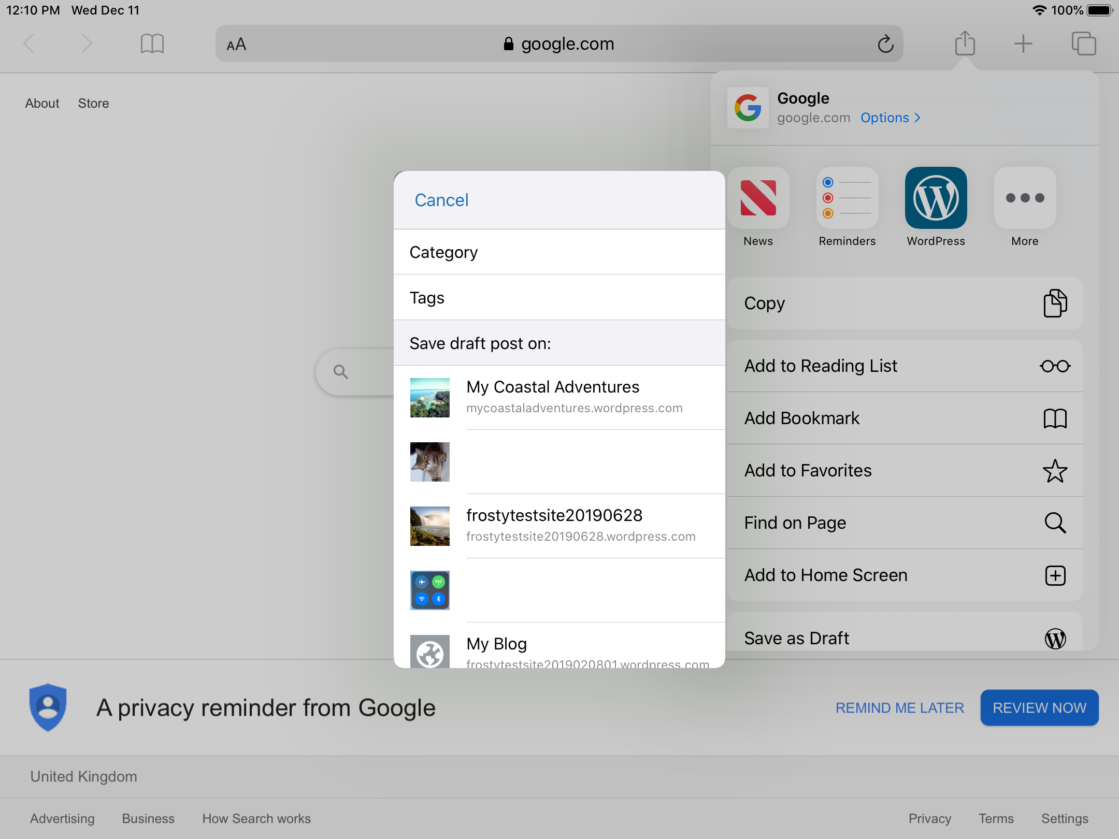Tap the REVIEW NOW button
The height and width of the screenshot is (839, 1119).
pyautogui.click(x=1039, y=708)
